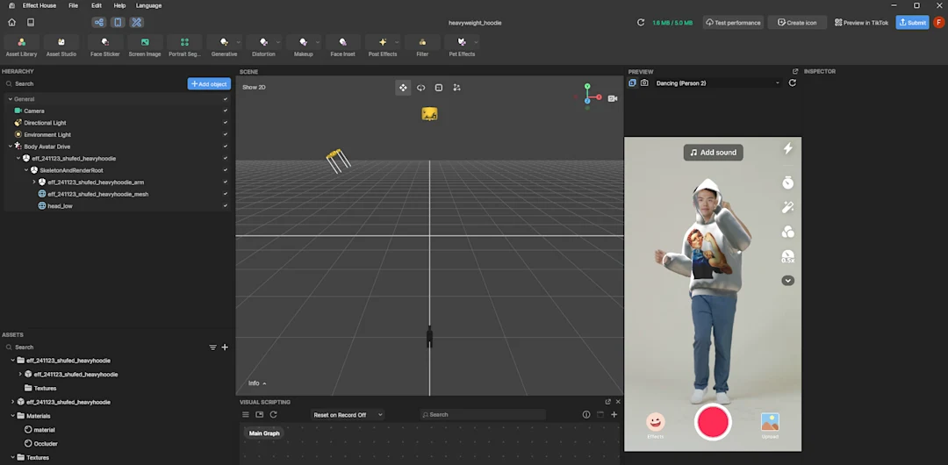Image resolution: width=948 pixels, height=465 pixels.
Task: Toggle visibility of Camera object
Action: click(x=226, y=111)
